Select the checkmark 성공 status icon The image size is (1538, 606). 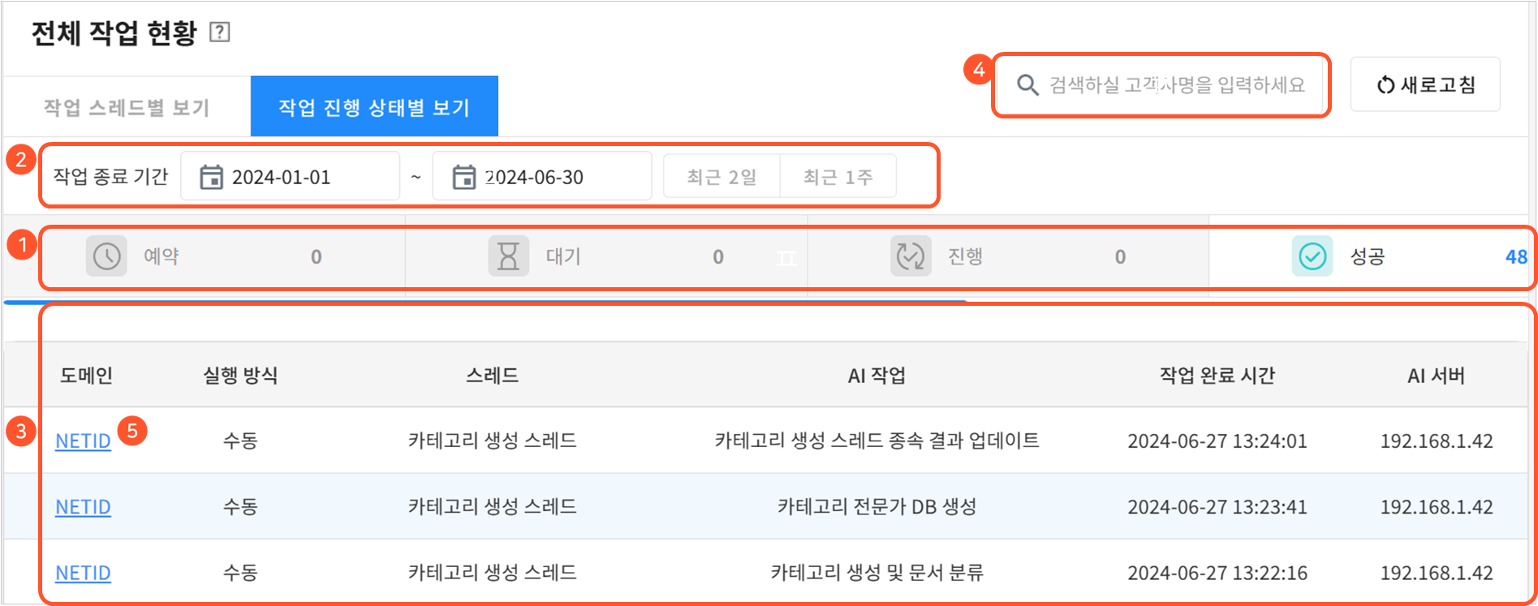point(1312,256)
